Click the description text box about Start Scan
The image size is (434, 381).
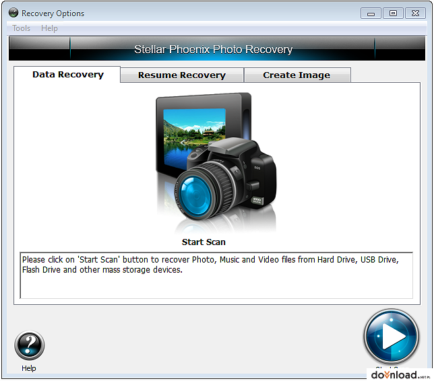pyautogui.click(x=216, y=275)
